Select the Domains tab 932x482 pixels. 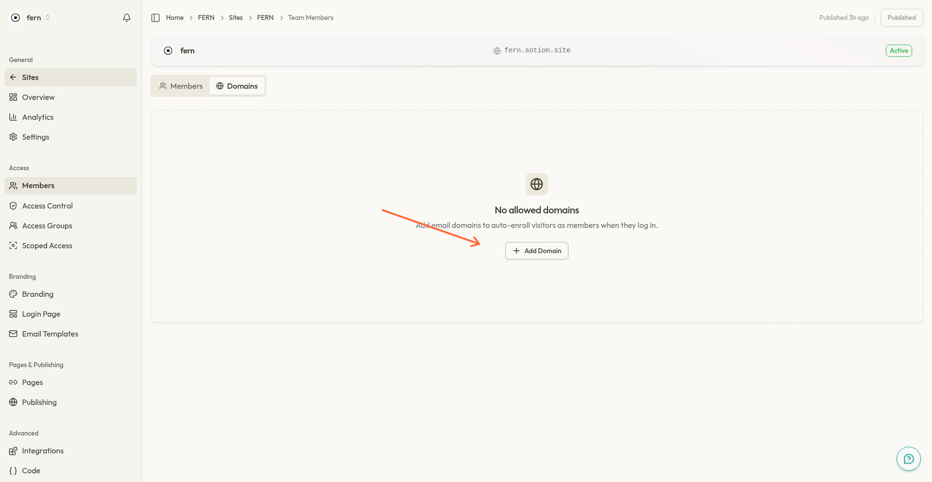coord(237,86)
